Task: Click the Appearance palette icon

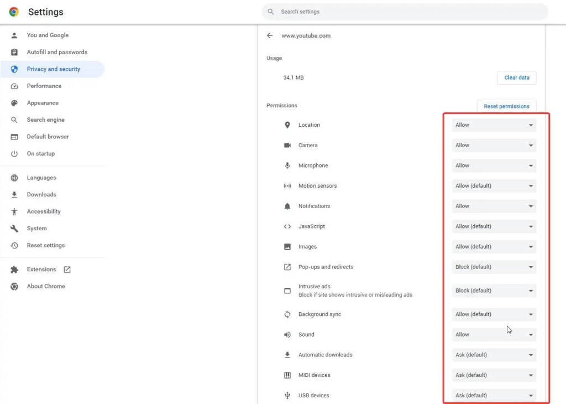Action: (14, 103)
